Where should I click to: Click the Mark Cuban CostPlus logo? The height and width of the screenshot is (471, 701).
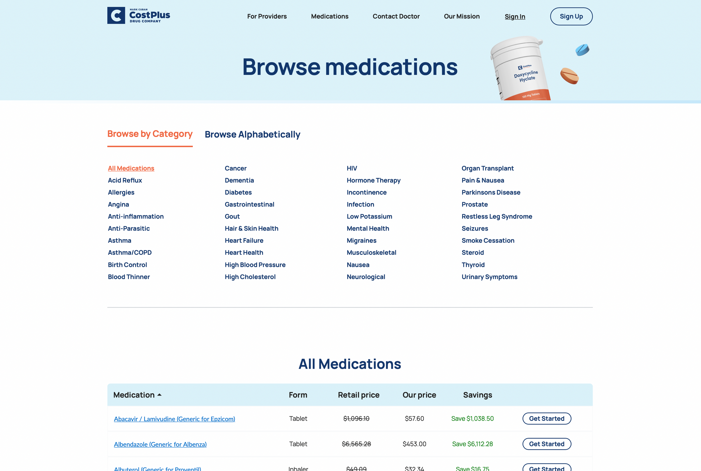point(139,16)
